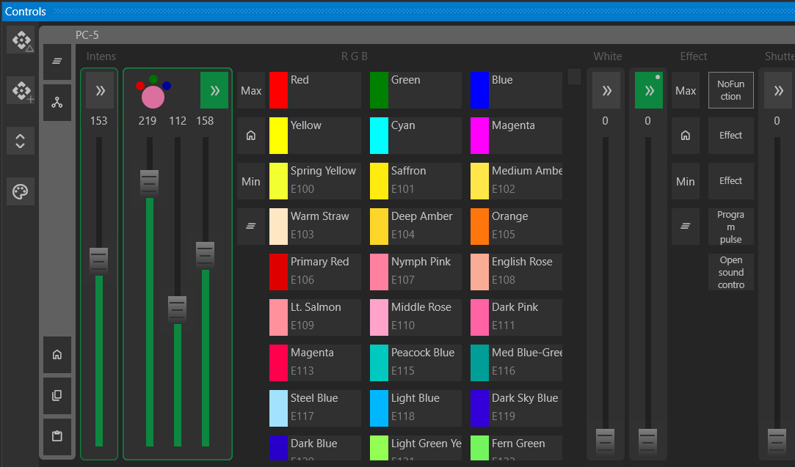Select Steel Blue E117 swatch
This screenshot has width=795, height=467.
[315, 408]
